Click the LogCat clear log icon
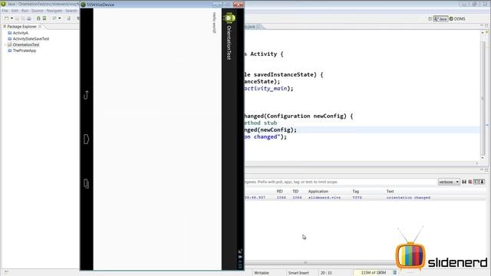The width and height of the screenshot is (491, 276). (470, 182)
